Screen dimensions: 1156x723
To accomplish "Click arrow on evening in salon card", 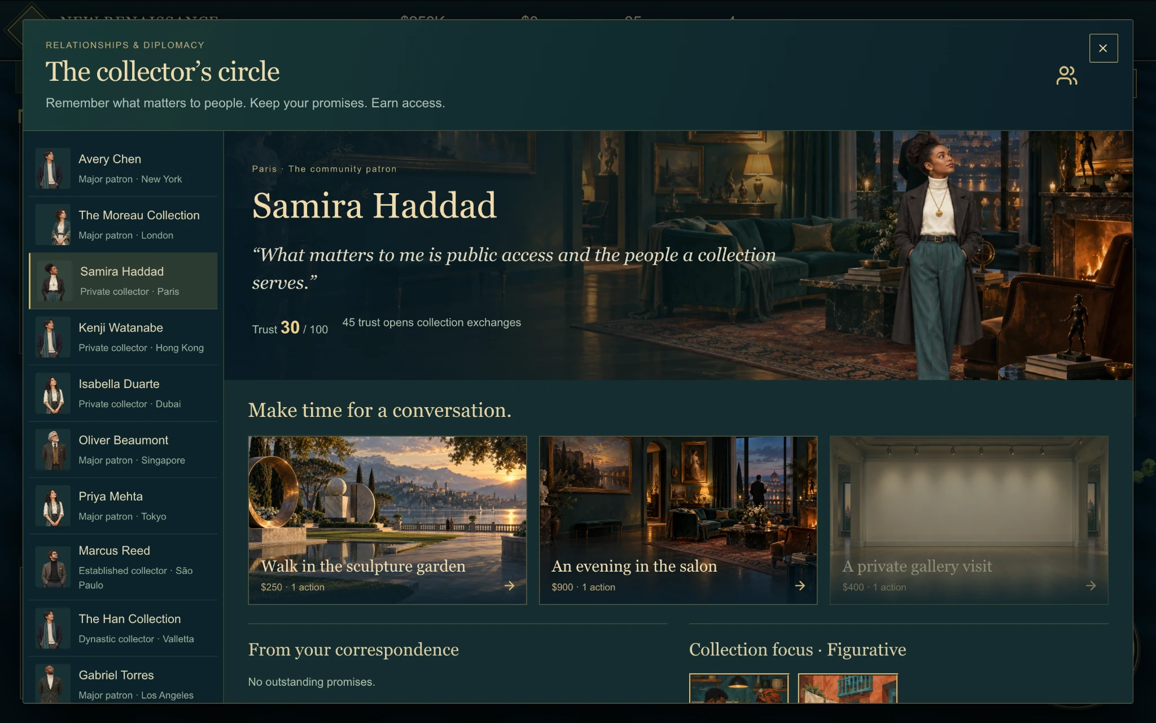I will [800, 586].
